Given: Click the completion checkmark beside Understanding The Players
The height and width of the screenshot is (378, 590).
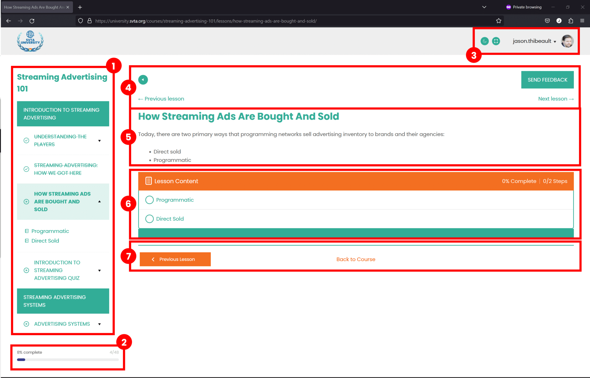Looking at the screenshot, I should coord(26,140).
